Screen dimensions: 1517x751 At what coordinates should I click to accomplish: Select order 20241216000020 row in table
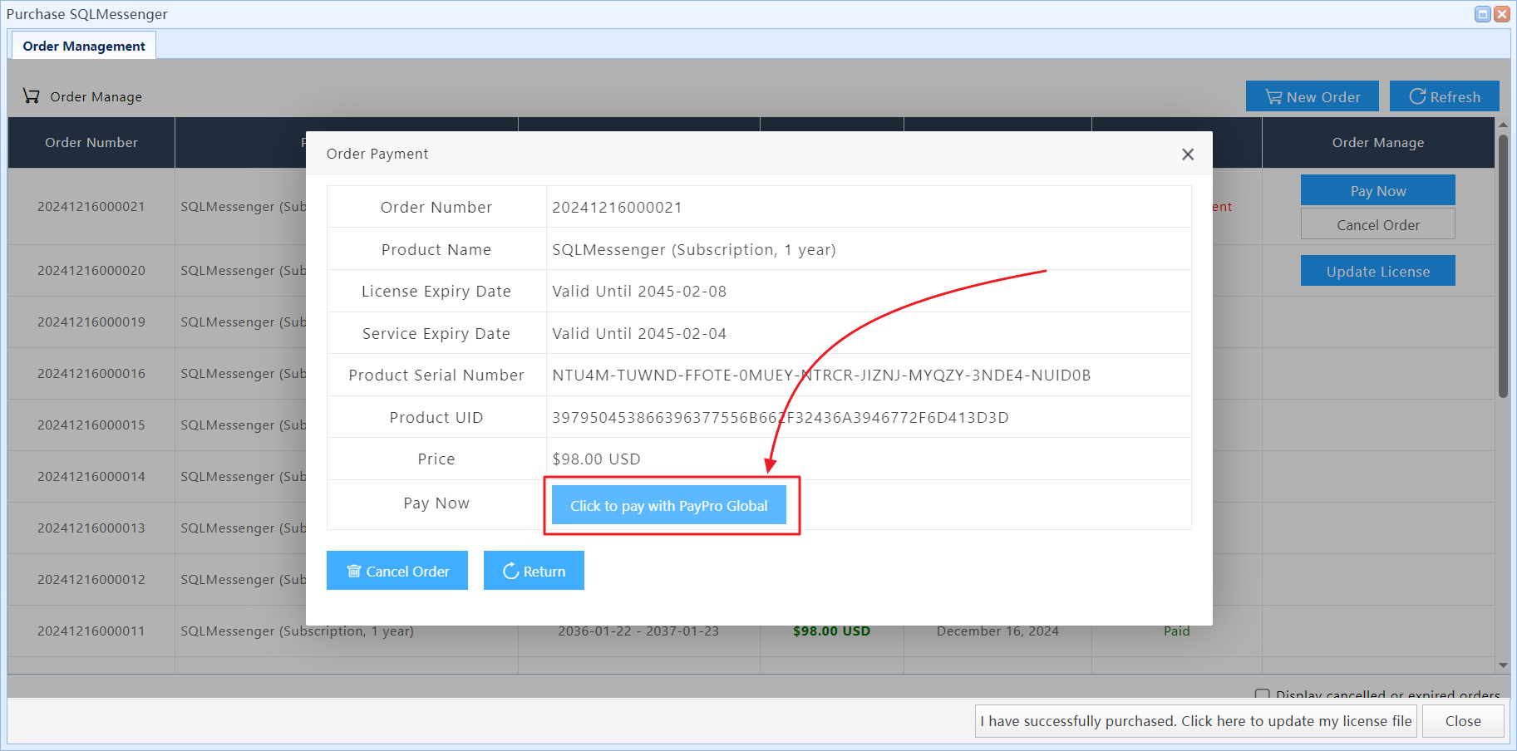pos(91,270)
